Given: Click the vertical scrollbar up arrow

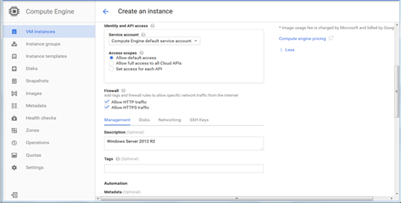Looking at the screenshot, I should point(397,25).
